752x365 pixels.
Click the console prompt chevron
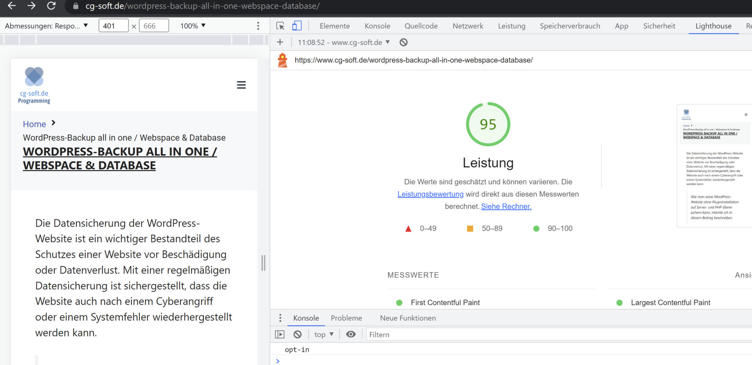click(x=278, y=361)
